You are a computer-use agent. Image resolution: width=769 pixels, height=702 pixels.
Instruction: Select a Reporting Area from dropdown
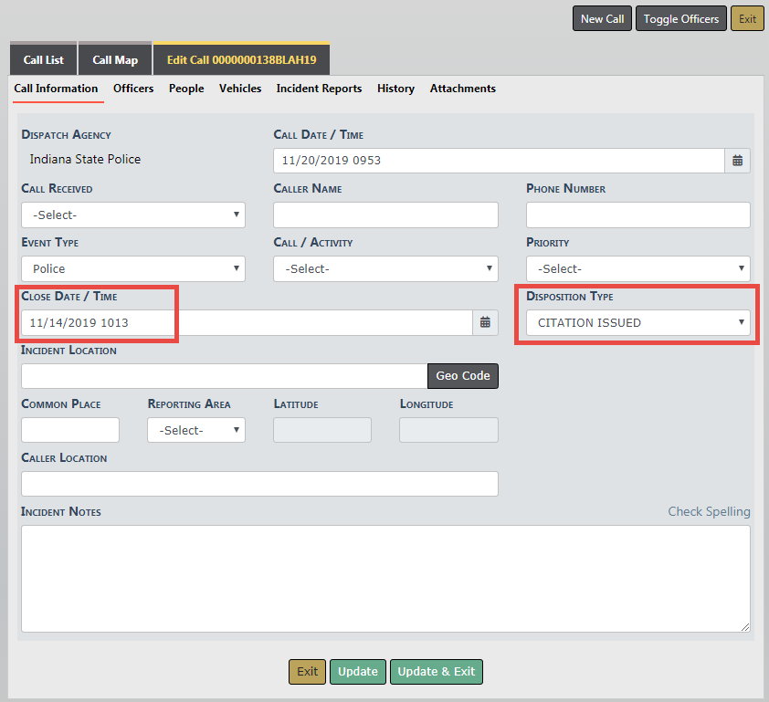coord(196,430)
